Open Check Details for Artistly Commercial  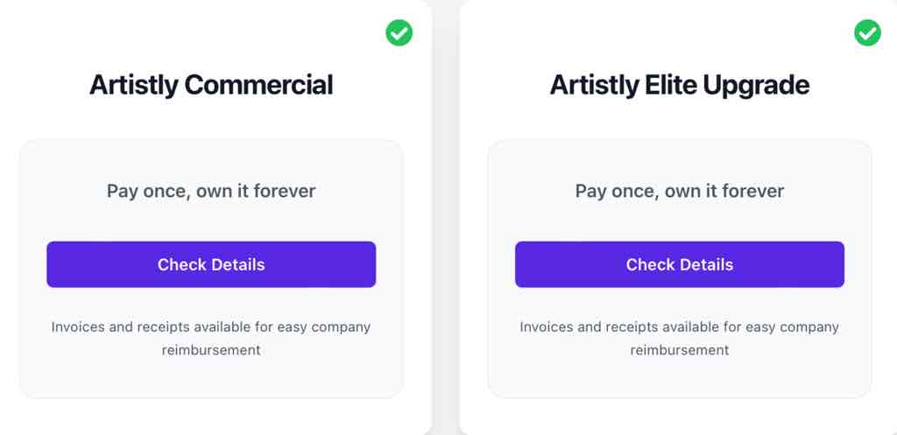[x=211, y=264]
